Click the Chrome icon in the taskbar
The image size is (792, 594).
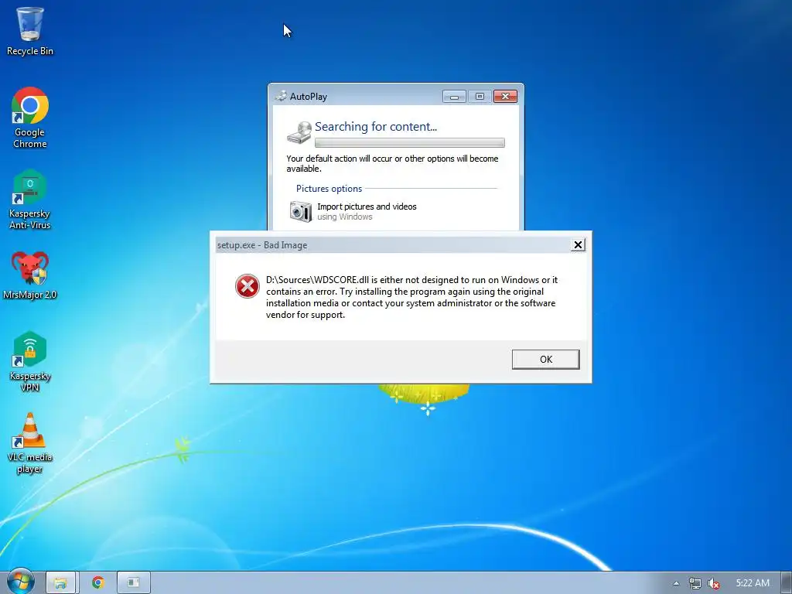coord(98,582)
